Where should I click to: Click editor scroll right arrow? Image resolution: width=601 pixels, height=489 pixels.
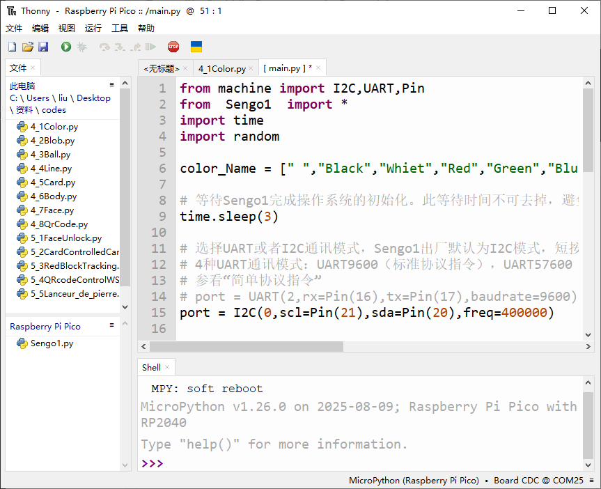(x=588, y=347)
